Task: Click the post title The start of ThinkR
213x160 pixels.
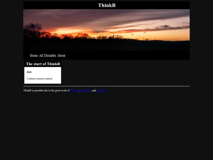Action: click(x=43, y=64)
